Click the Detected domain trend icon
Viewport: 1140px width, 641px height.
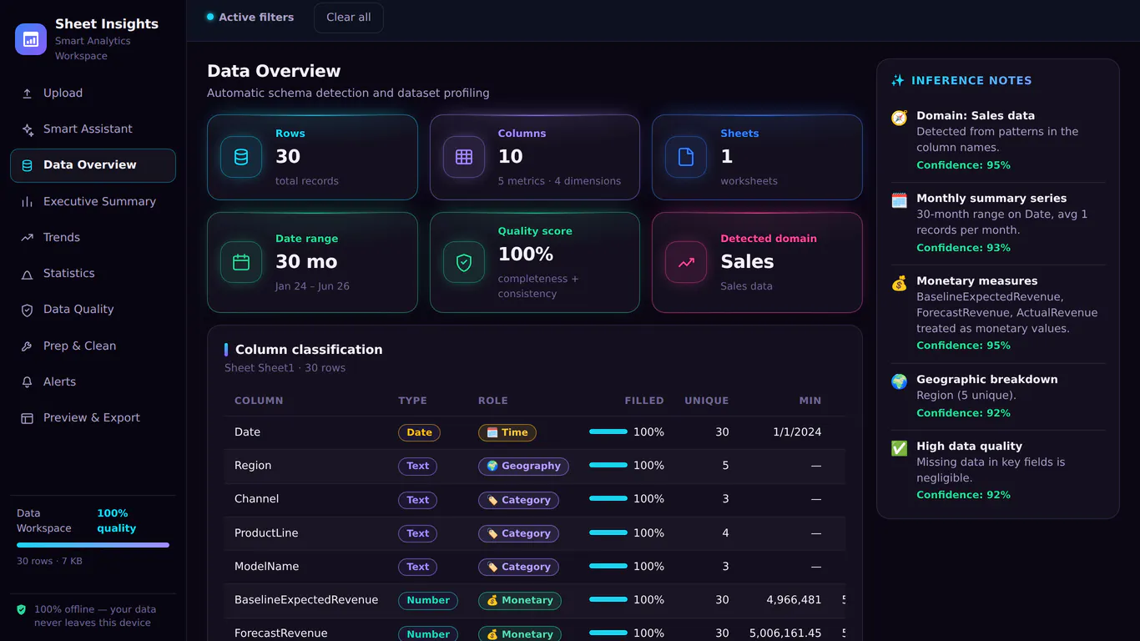point(686,262)
